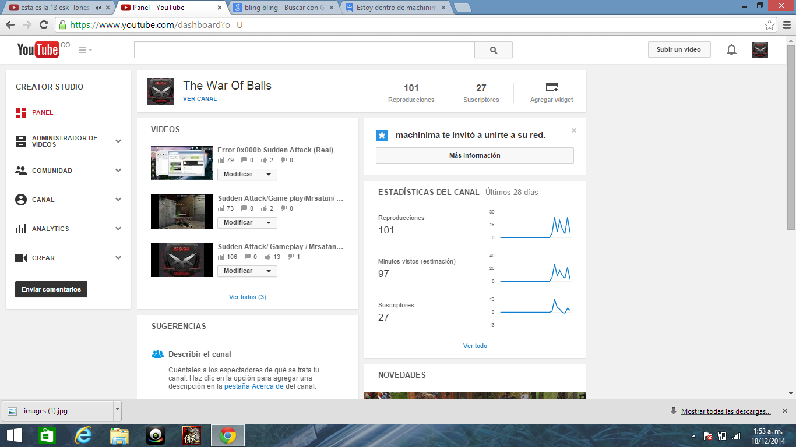This screenshot has width=796, height=447.
Task: Open a new browser tab
Action: (462, 8)
